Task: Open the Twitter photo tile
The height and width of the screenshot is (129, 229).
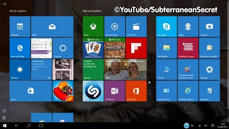Action: [63, 70]
